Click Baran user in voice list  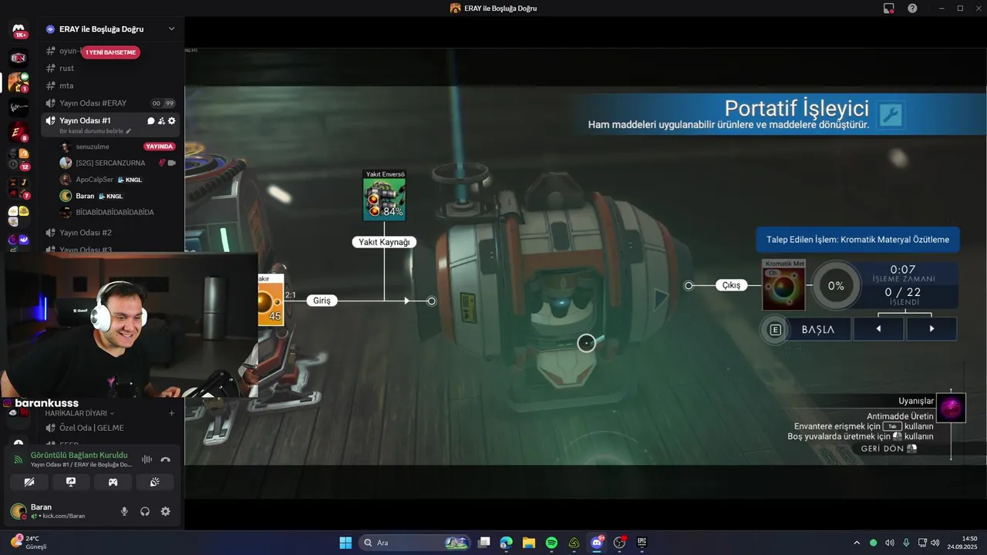(85, 196)
